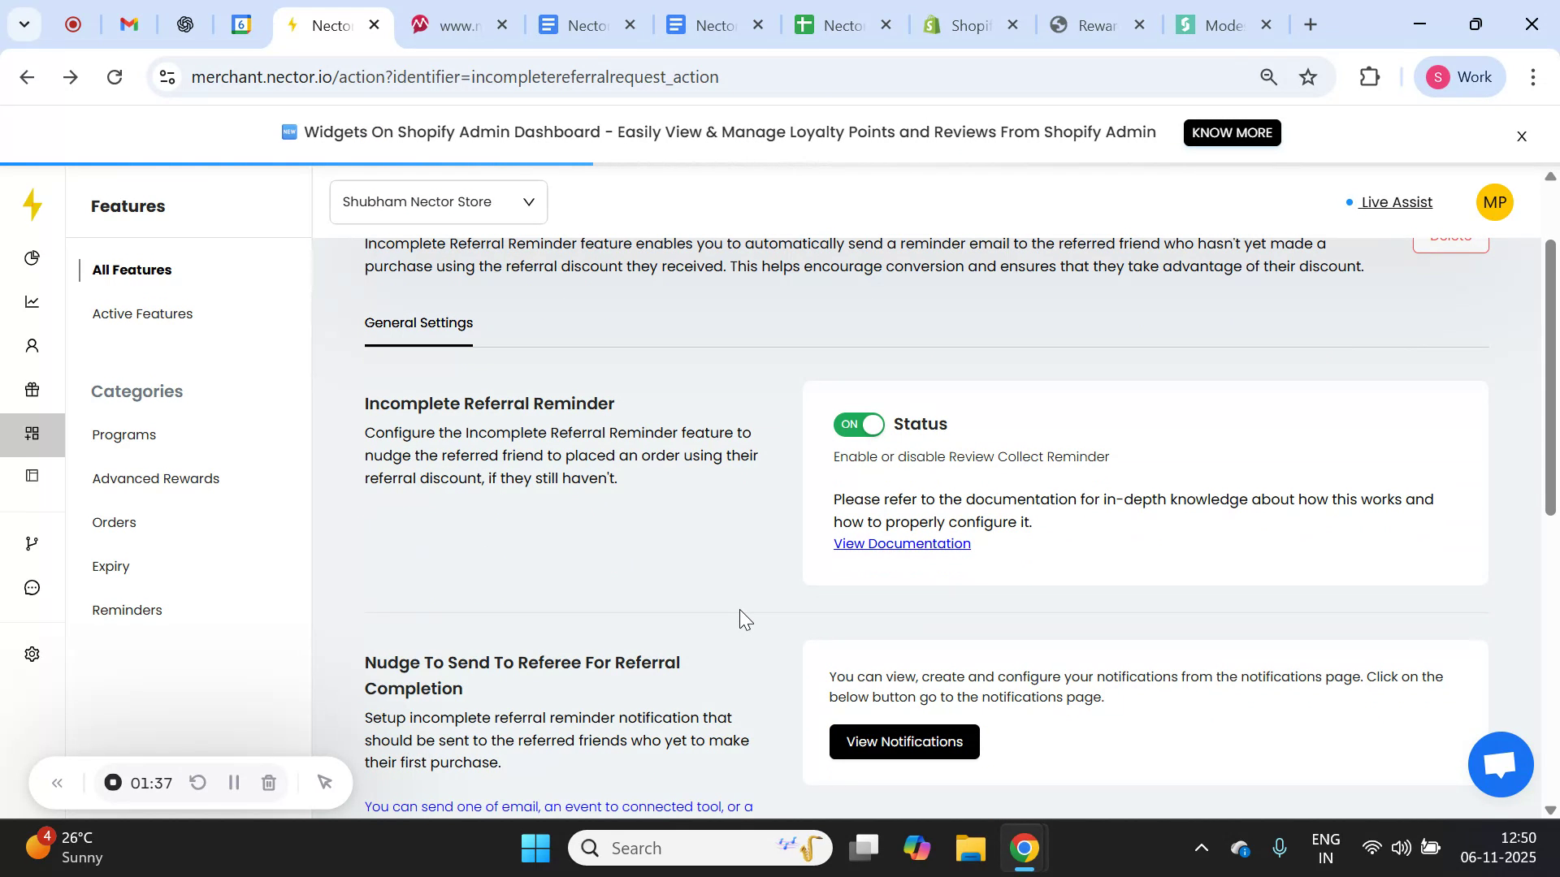Click the Nector lightning logo

[x=32, y=205]
